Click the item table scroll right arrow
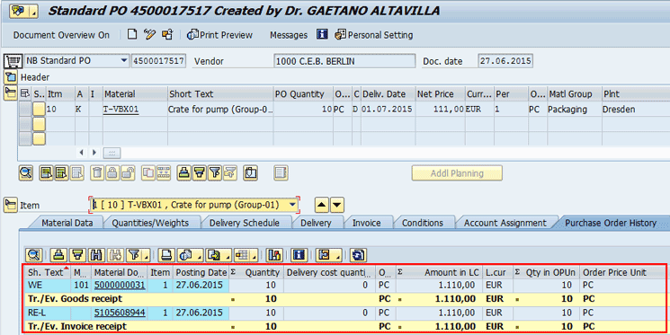Viewport: 670px width, 335px height. pos(94,153)
